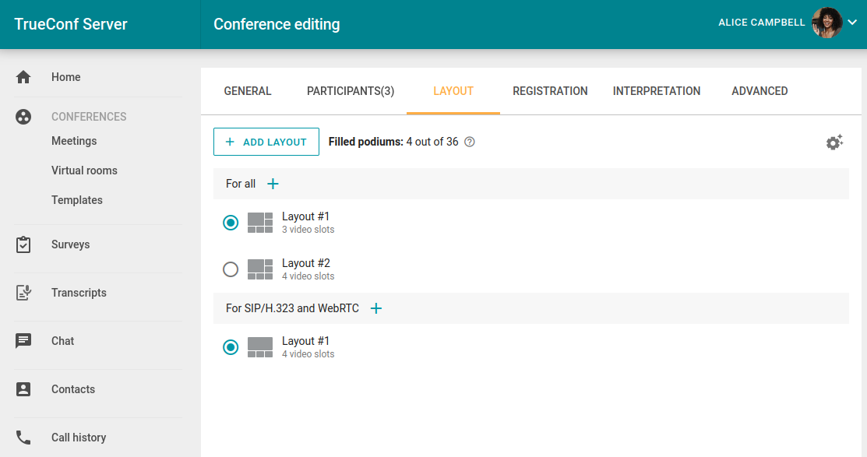Select Layout #1 radio for SIP/H.323 and WebRTC
867x457 pixels.
click(x=231, y=347)
